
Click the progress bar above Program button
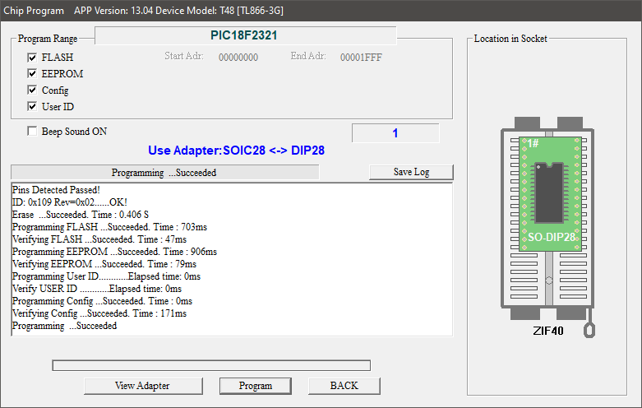pyautogui.click(x=211, y=365)
